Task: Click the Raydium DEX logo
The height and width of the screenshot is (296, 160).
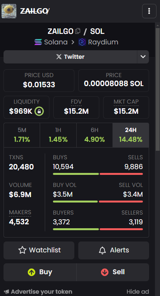Action: tap(82, 42)
